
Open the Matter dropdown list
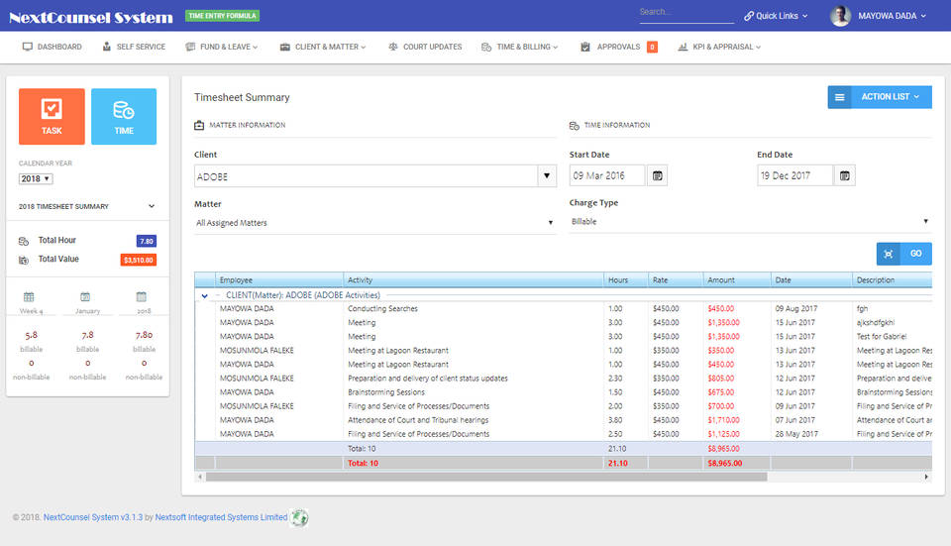(x=374, y=223)
